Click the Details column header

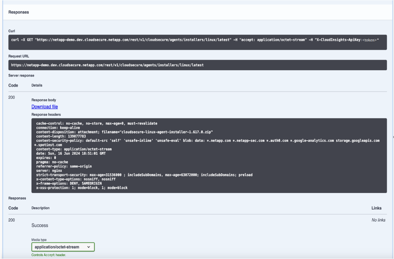tap(37, 85)
